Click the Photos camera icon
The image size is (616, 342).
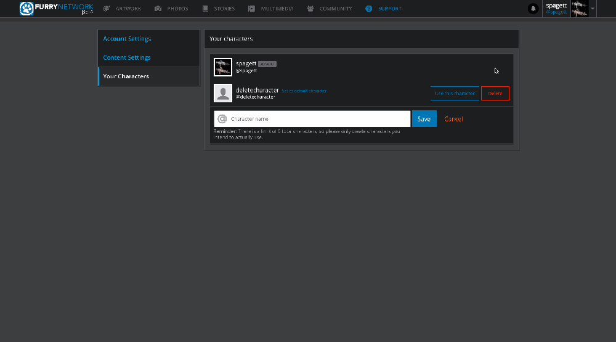click(x=158, y=9)
